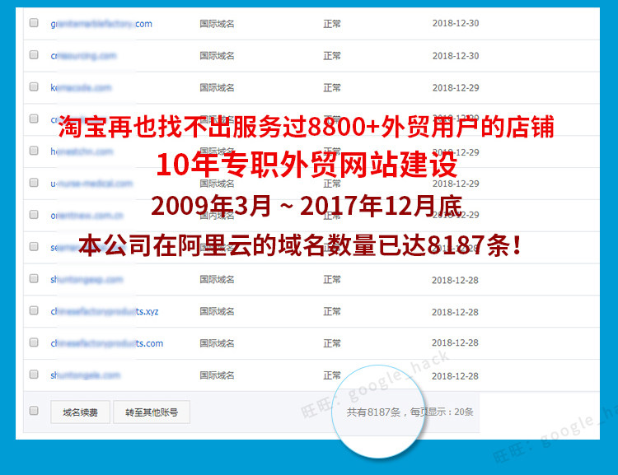Tick the checkbox for the domain starting with "gr"
The image size is (618, 475).
tap(34, 23)
